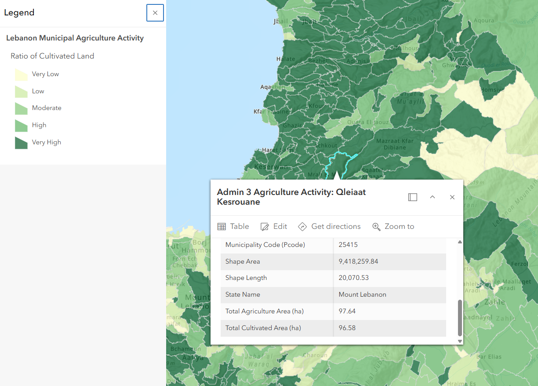Screen dimensions: 538x386
Task: Click the Low legend swatch
Action: 21,92
